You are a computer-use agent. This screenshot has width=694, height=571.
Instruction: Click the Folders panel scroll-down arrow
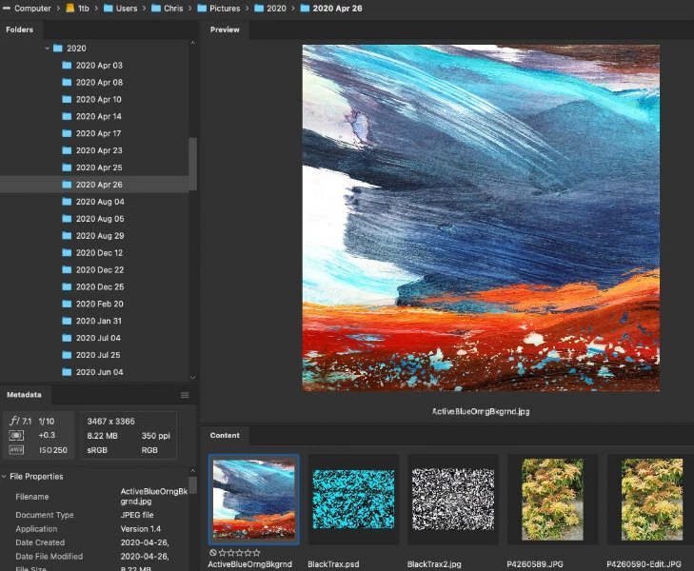tap(192, 377)
